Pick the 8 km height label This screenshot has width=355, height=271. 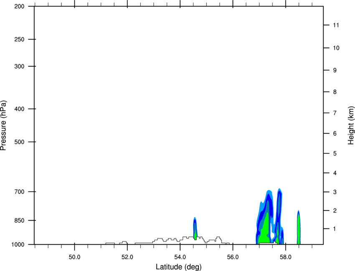click(x=335, y=92)
